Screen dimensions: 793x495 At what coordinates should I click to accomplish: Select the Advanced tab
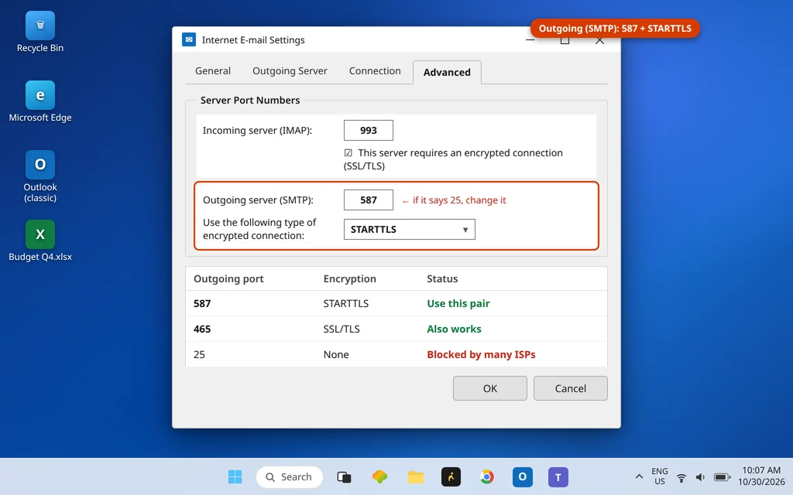[447, 72]
